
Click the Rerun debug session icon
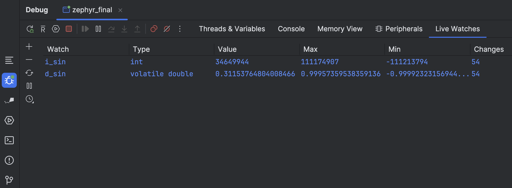[30, 29]
